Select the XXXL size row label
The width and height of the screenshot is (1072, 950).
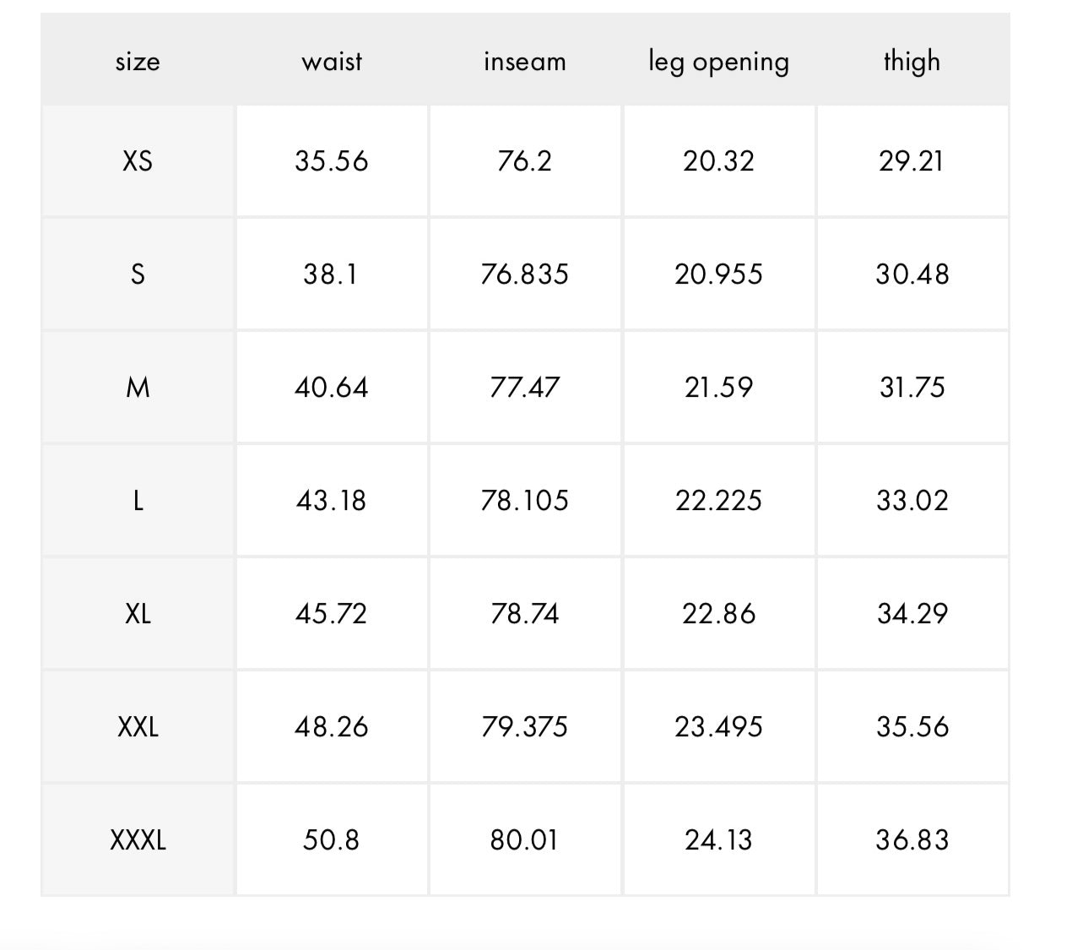(x=138, y=839)
